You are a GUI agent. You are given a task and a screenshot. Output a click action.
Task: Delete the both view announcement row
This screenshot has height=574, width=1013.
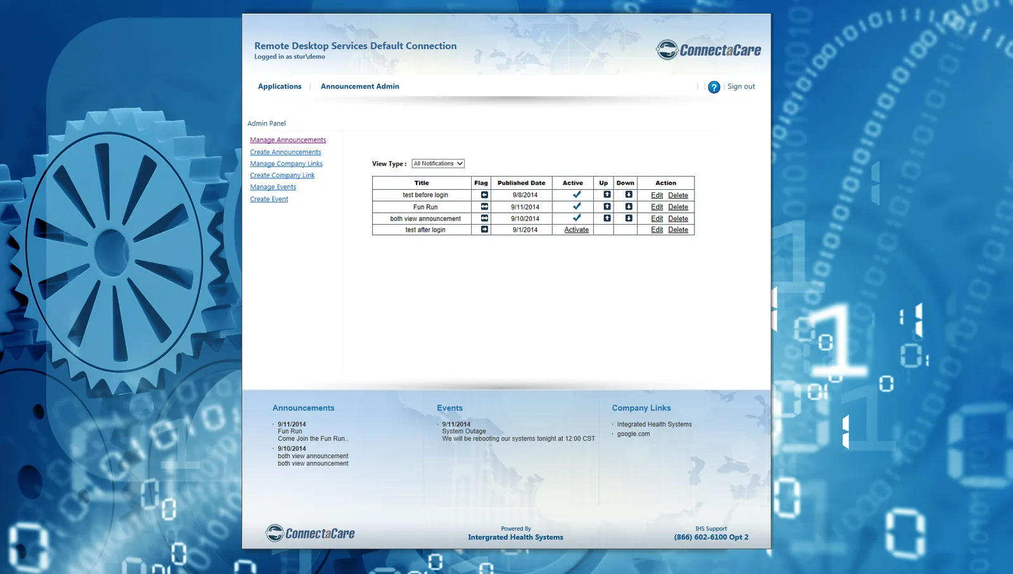click(678, 218)
